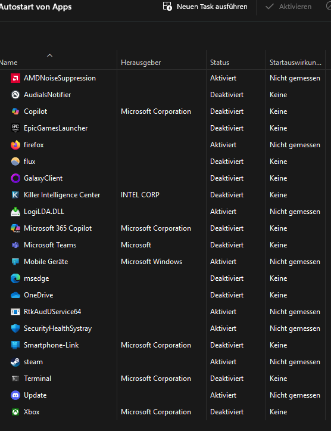Click Aktiviert status of Update row
Screen dimensions: 331x431
pos(223,395)
